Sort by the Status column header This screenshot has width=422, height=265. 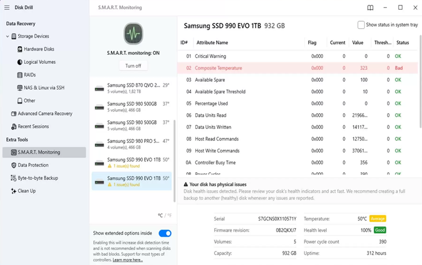[x=403, y=43]
